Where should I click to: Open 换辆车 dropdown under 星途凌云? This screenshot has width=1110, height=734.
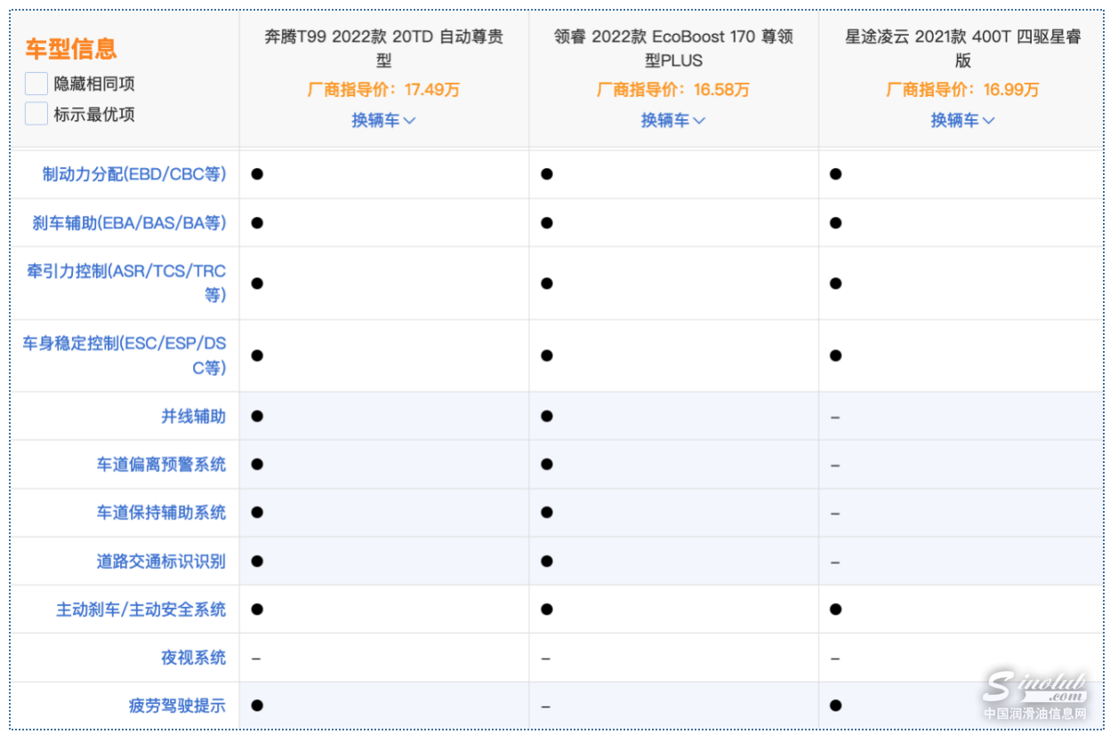click(x=962, y=120)
